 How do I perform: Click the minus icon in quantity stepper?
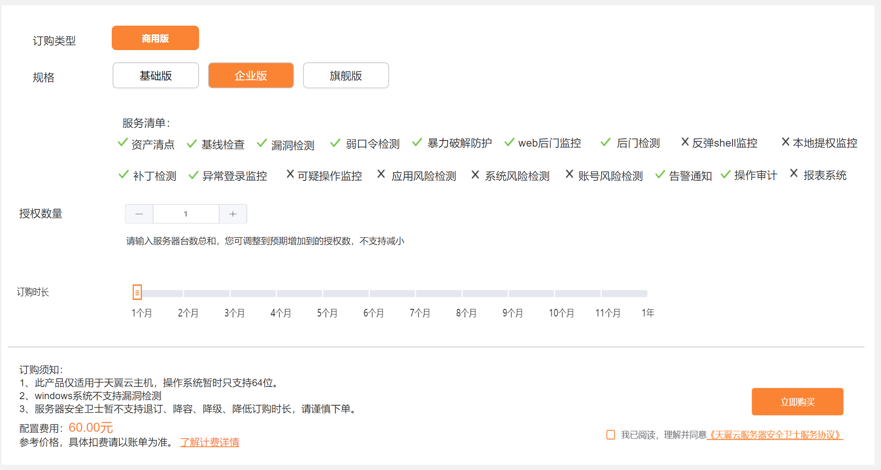pos(139,214)
